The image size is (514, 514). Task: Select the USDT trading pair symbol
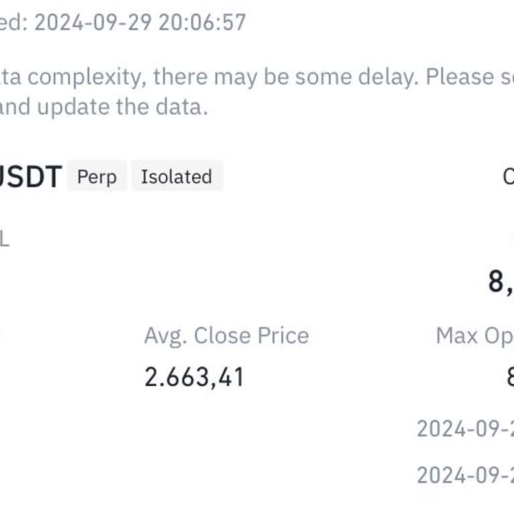pyautogui.click(x=30, y=177)
